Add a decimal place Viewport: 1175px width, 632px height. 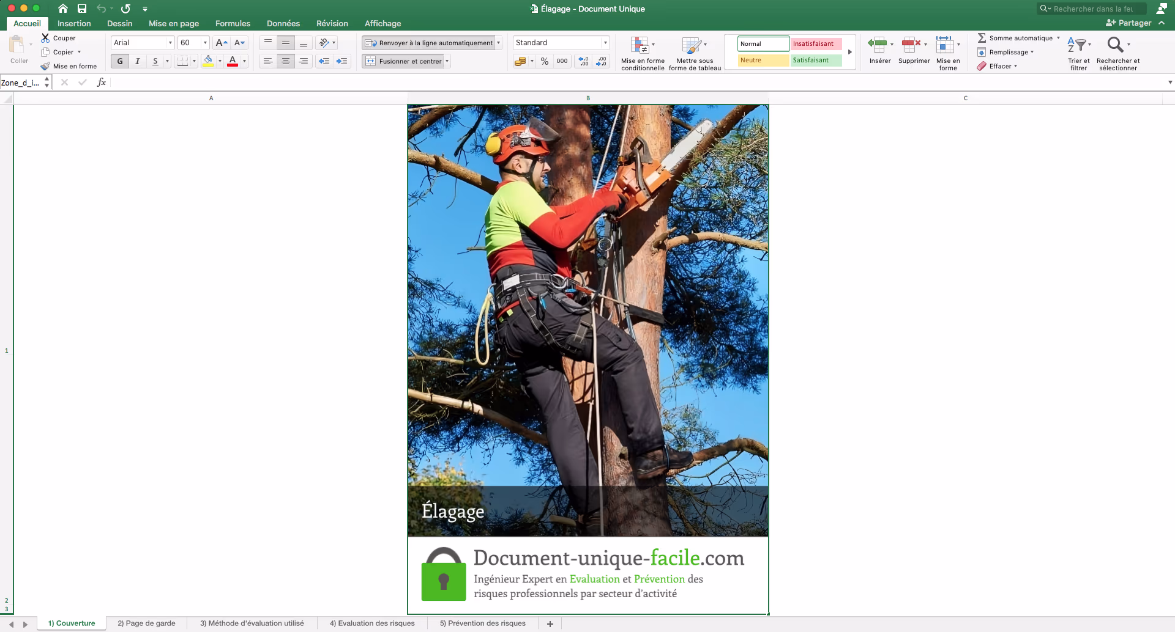tap(584, 61)
